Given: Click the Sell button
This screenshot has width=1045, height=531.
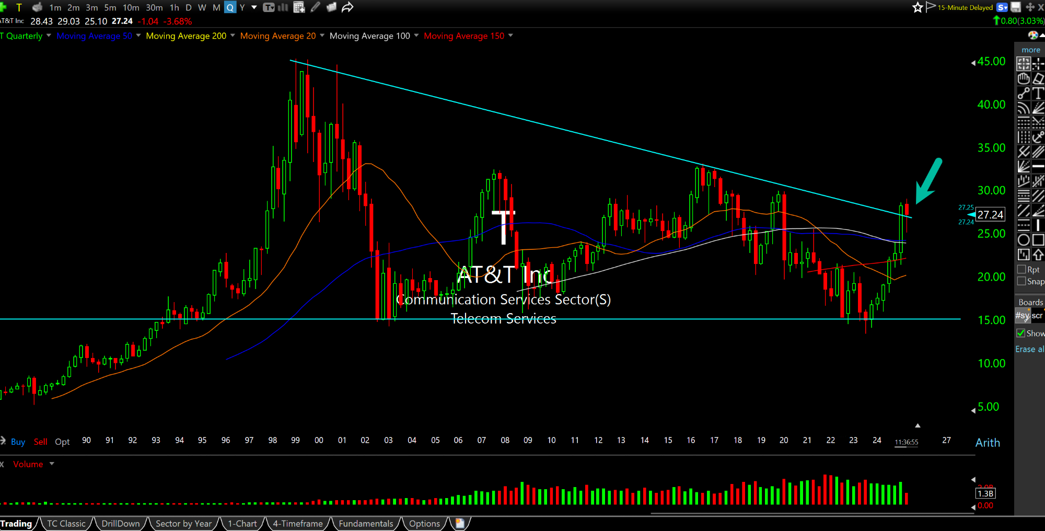Looking at the screenshot, I should pos(40,442).
